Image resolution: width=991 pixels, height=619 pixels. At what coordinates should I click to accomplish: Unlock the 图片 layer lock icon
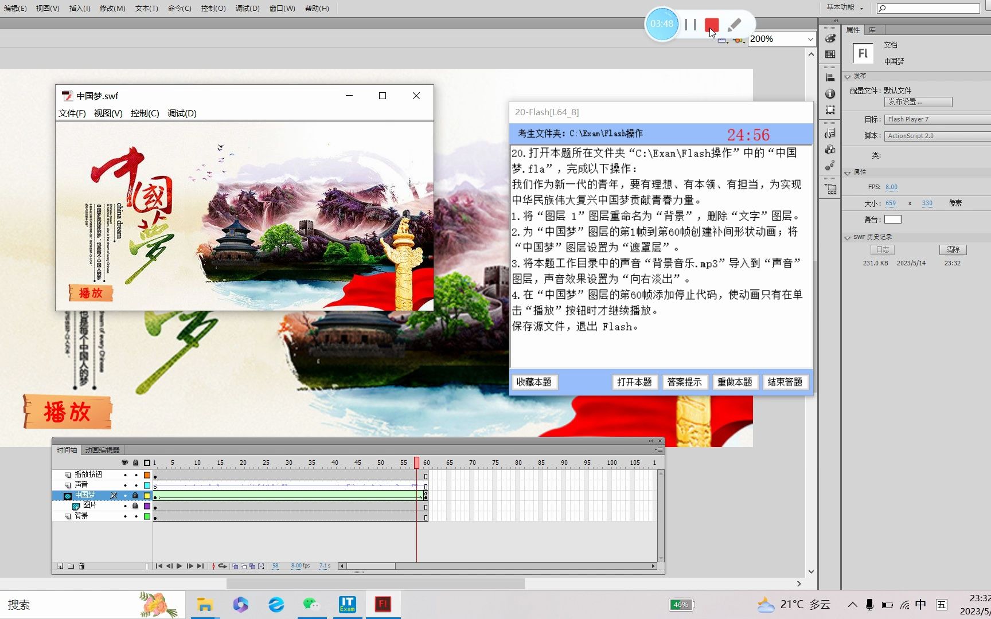[x=135, y=506]
